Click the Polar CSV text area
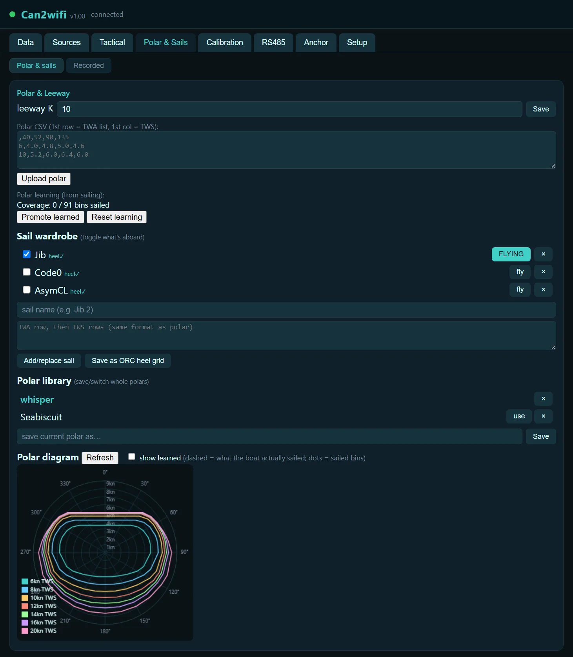573x657 pixels. 286,150
